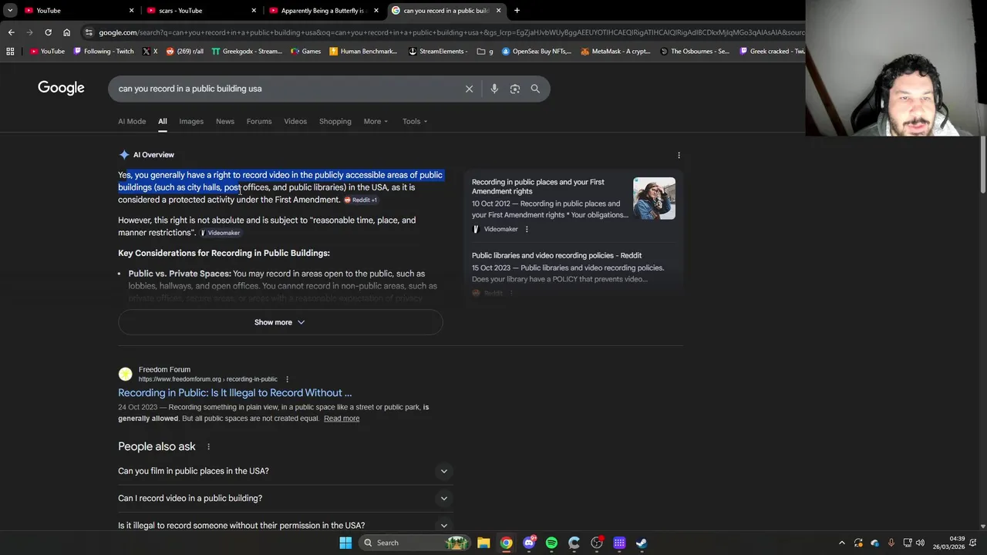Open the 'g' bookmarks folder
Screen dimensions: 987x555
485,52
